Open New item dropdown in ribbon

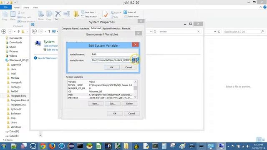coord(88,12)
